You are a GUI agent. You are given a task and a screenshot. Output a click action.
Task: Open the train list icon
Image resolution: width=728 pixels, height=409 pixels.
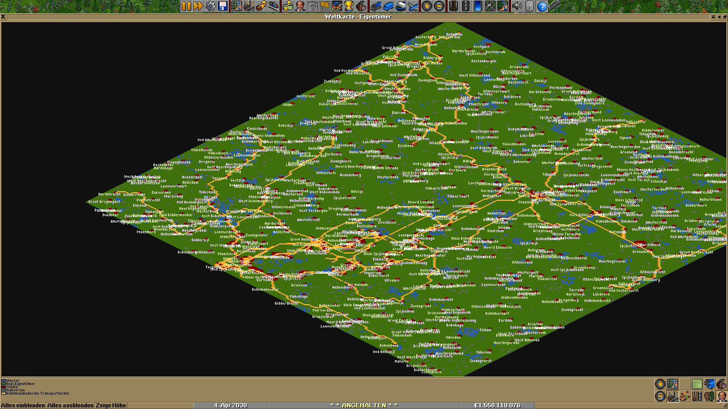(375, 6)
